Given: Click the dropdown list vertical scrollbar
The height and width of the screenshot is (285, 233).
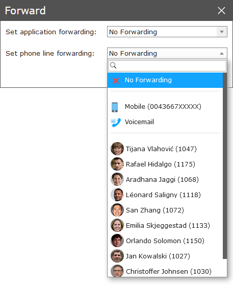Looking at the screenshot, I should 225,165.
